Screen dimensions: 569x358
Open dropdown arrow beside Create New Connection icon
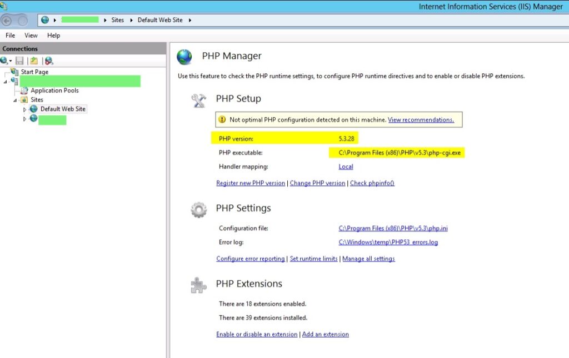[11, 61]
